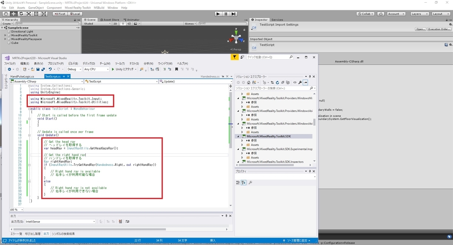
Task: Open Visual Studio ビルド(B) menu
Action: [74, 64]
